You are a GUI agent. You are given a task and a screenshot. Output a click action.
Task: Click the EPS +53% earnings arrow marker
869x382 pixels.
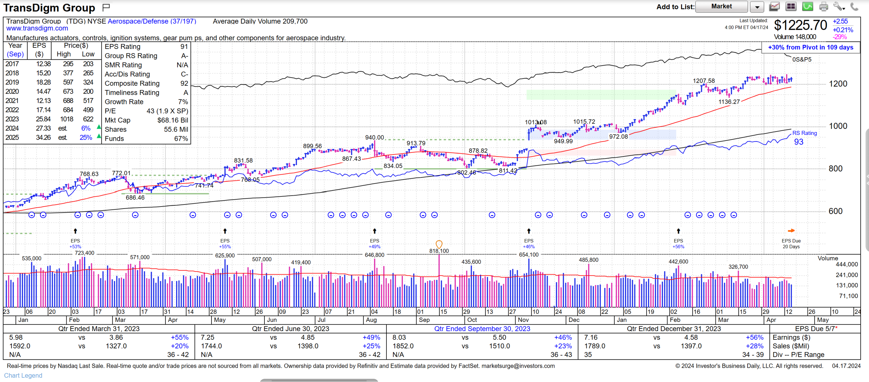(x=75, y=231)
